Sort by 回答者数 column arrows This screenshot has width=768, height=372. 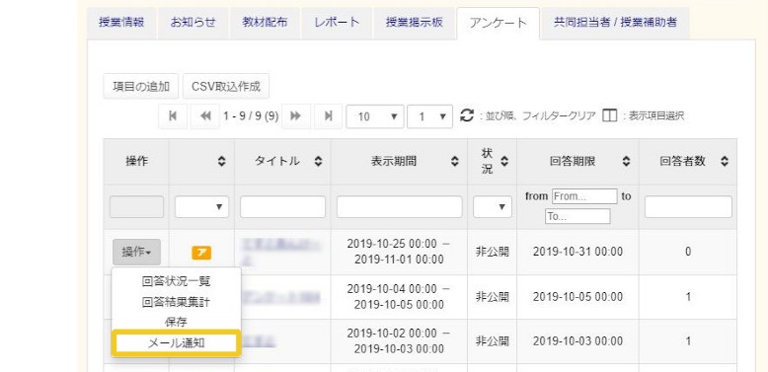coord(725,162)
